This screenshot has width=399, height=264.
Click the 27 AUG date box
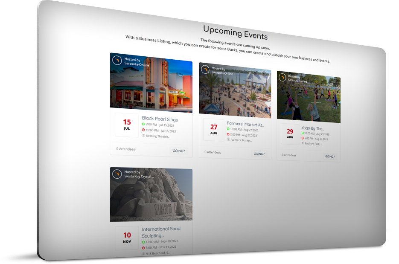tap(214, 130)
